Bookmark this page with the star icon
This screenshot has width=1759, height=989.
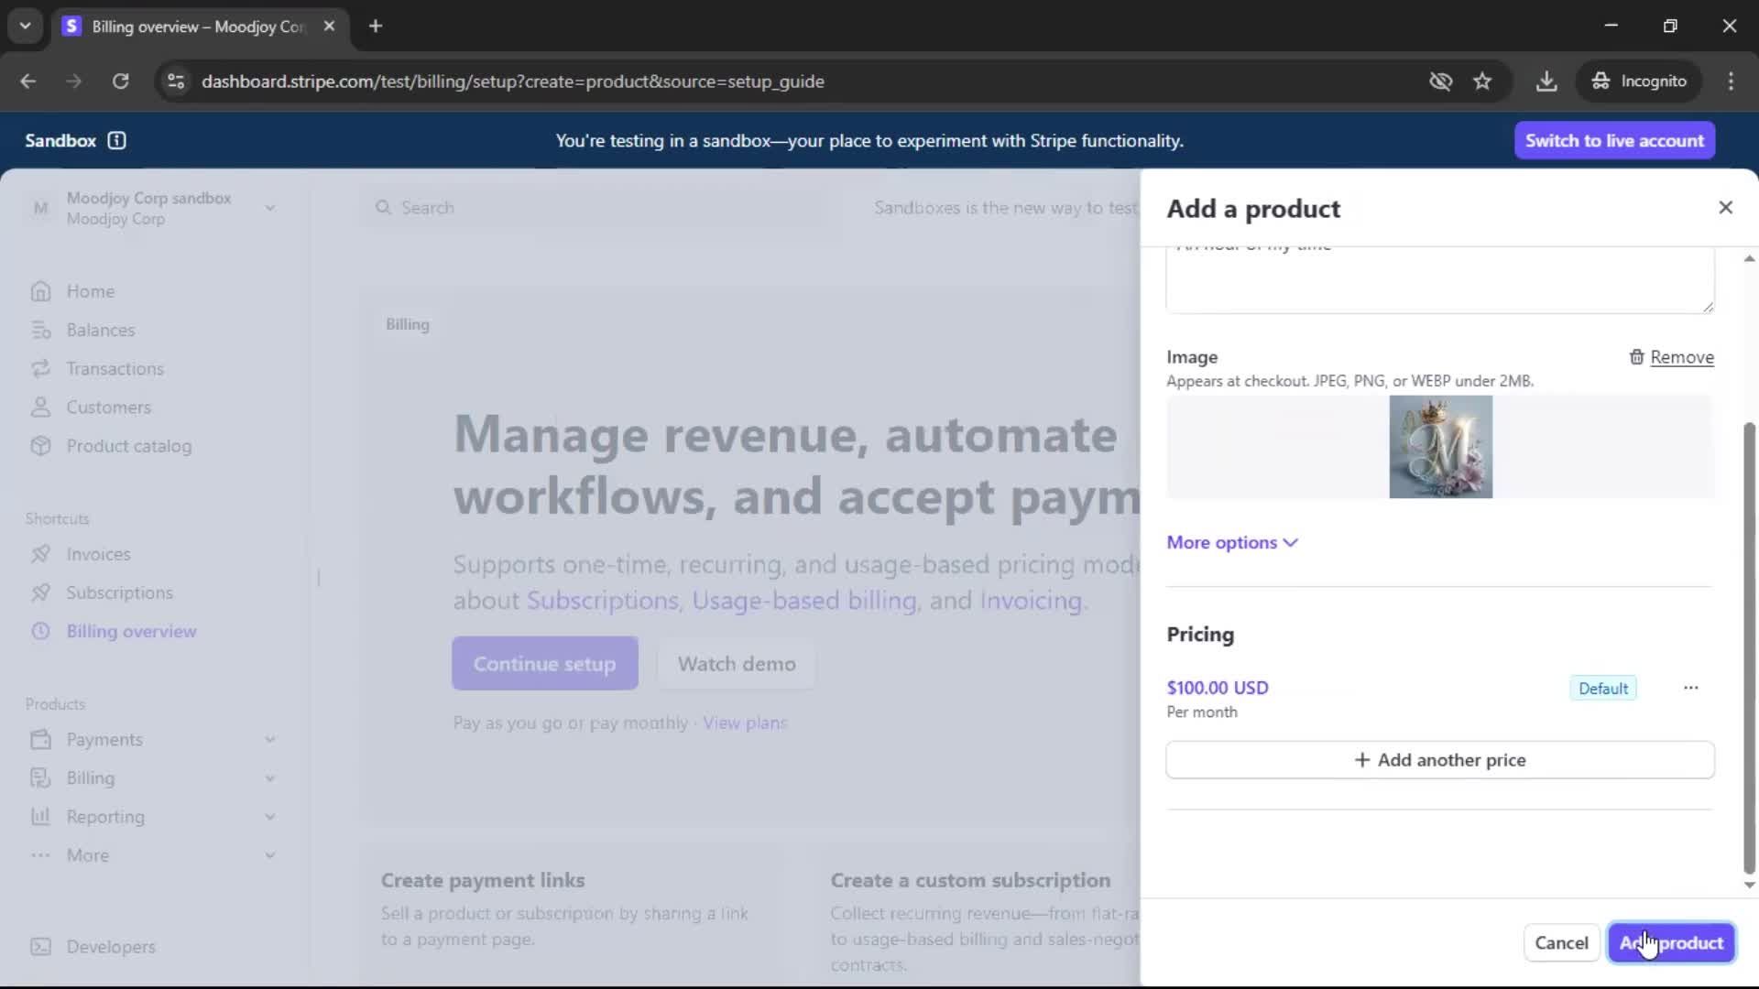coord(1482,82)
